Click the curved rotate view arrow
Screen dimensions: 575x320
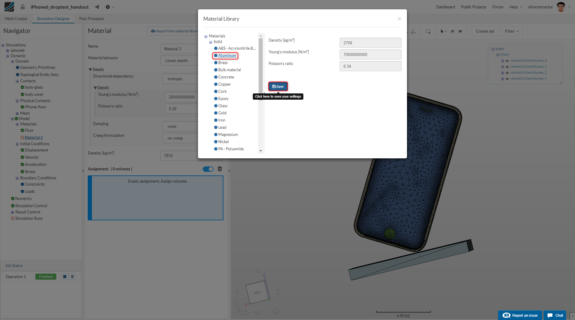tap(241, 309)
